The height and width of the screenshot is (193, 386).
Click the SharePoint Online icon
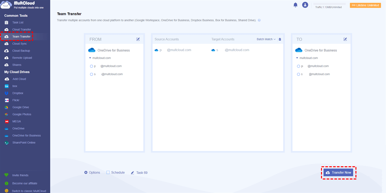pyautogui.click(x=6, y=143)
